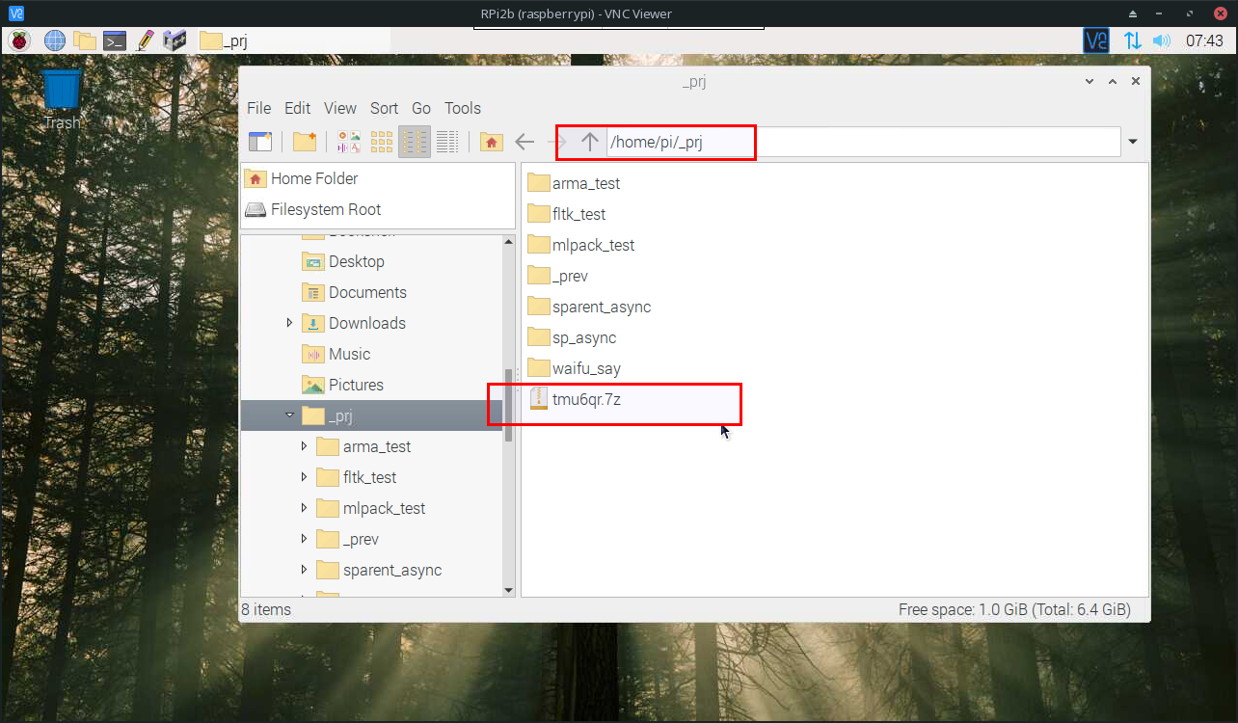Viewport: 1238px width, 723px height.
Task: Open the file manager launcher in the panel
Action: pyautogui.click(x=85, y=40)
